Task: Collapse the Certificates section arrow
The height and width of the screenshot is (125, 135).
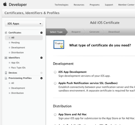Action: (x=41, y=33)
